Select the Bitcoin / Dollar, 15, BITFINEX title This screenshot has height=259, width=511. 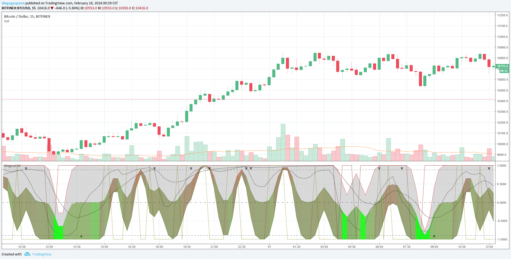[27, 17]
